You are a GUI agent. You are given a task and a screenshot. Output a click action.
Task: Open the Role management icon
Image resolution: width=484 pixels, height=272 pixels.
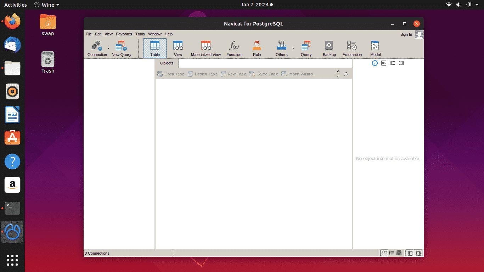[257, 49]
